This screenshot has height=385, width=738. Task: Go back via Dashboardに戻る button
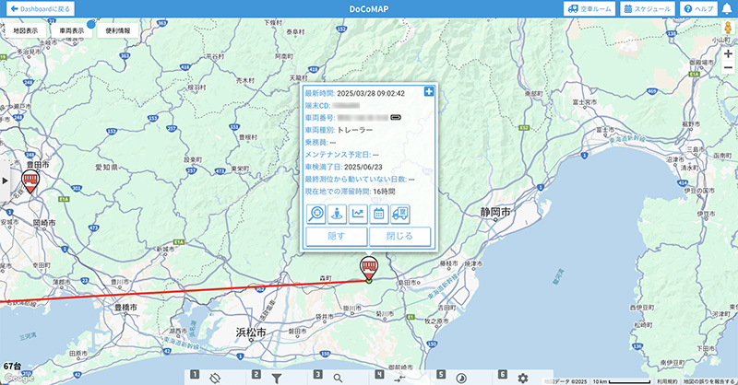(x=40, y=8)
